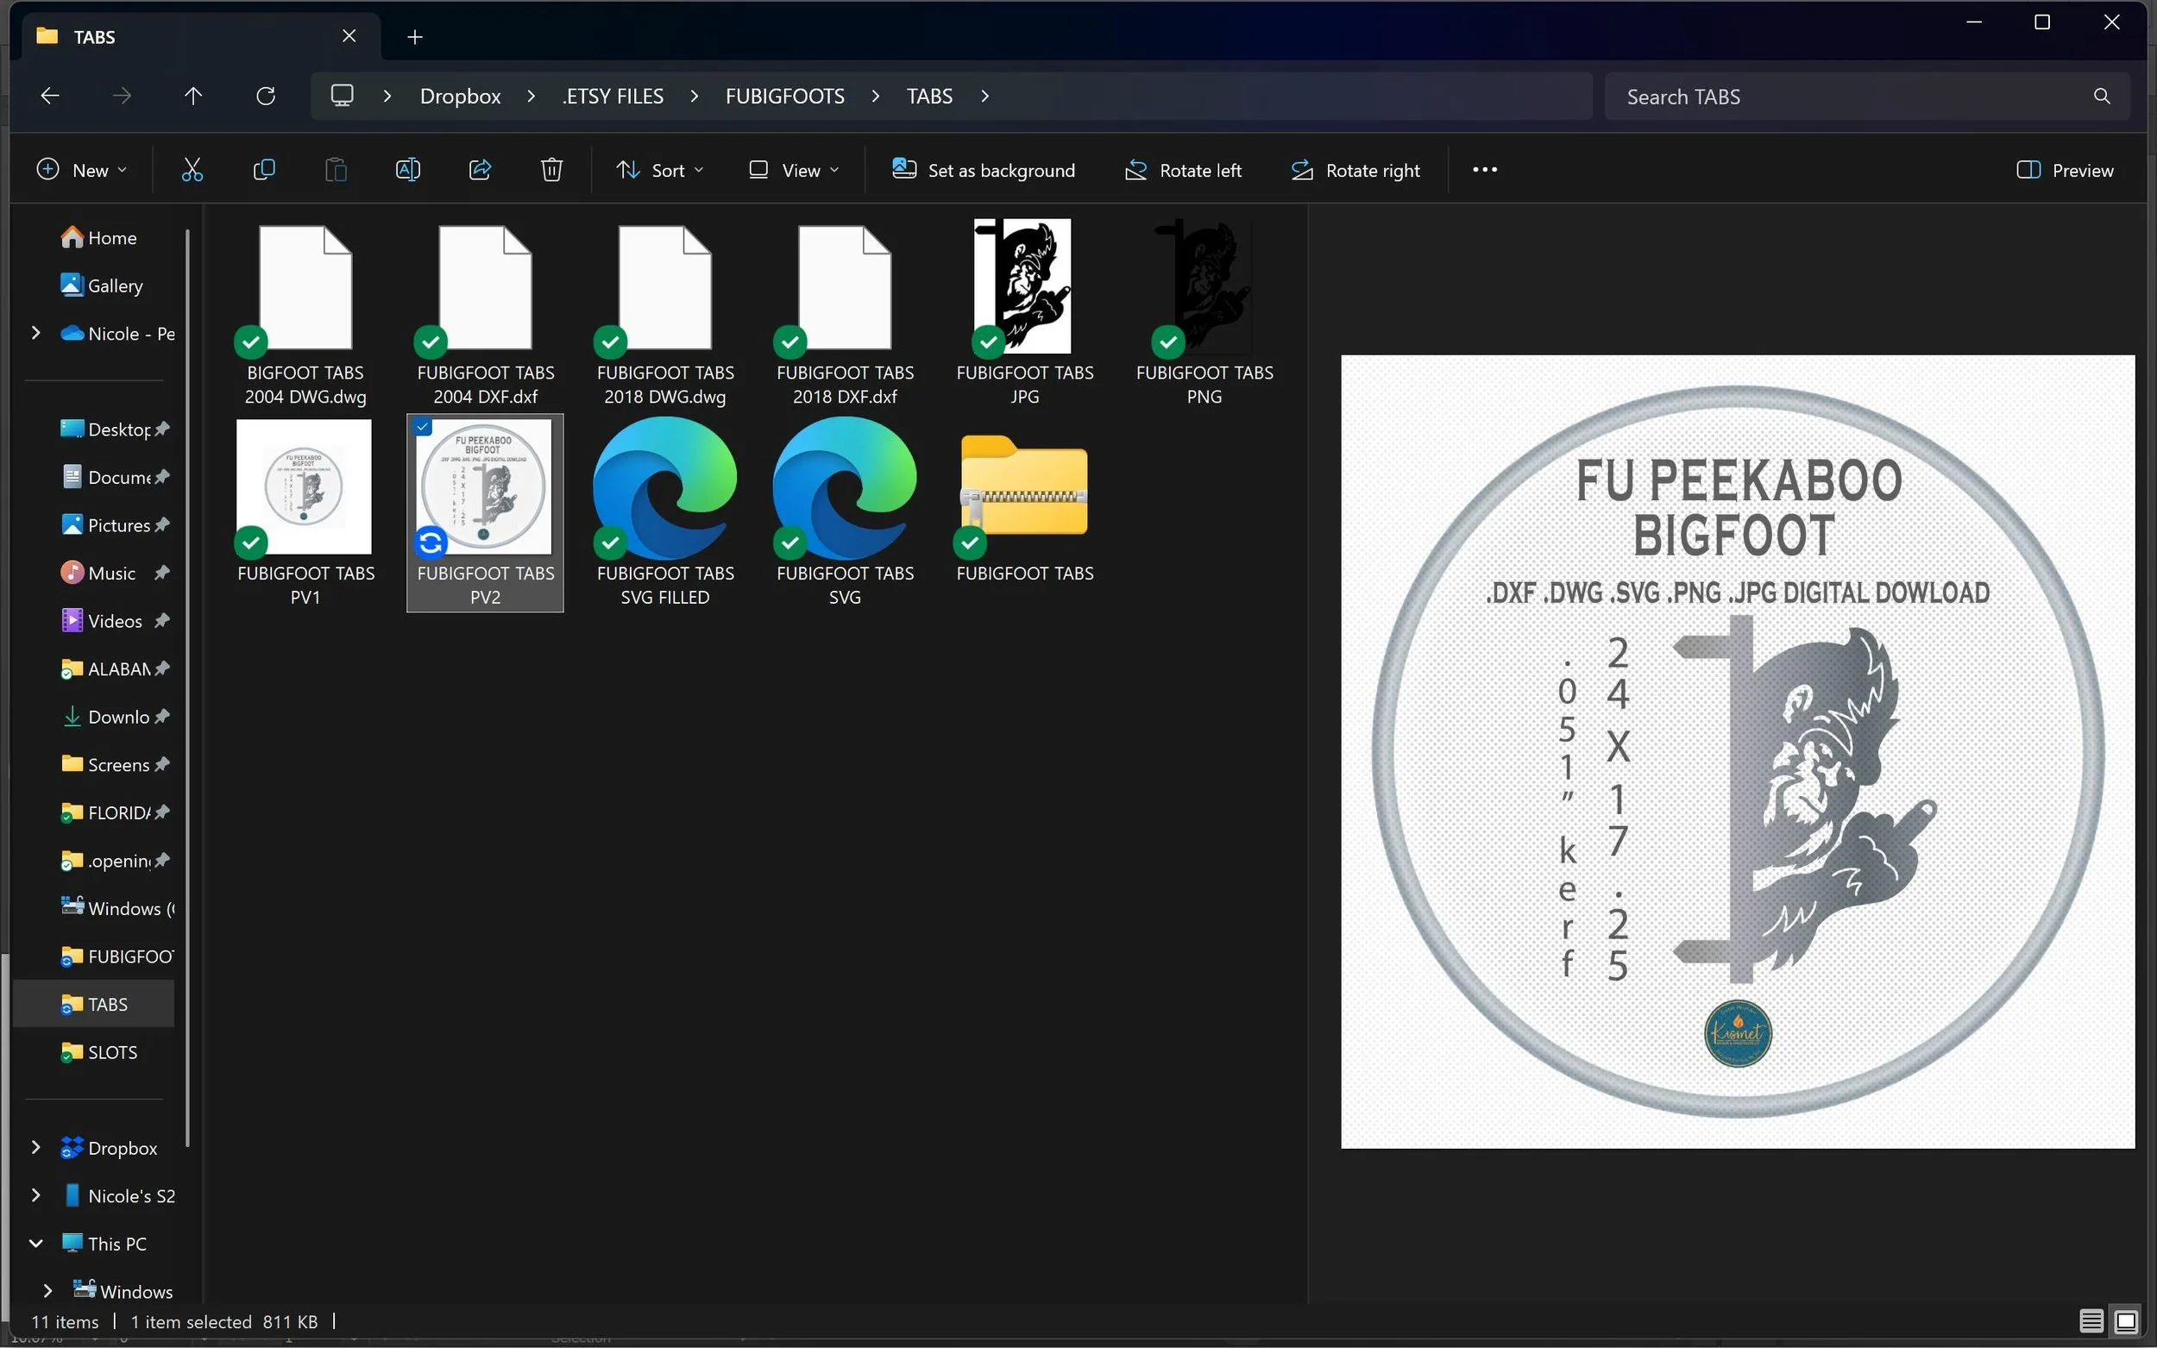
Task: Click the Copy icon in toolbar
Action: (264, 169)
